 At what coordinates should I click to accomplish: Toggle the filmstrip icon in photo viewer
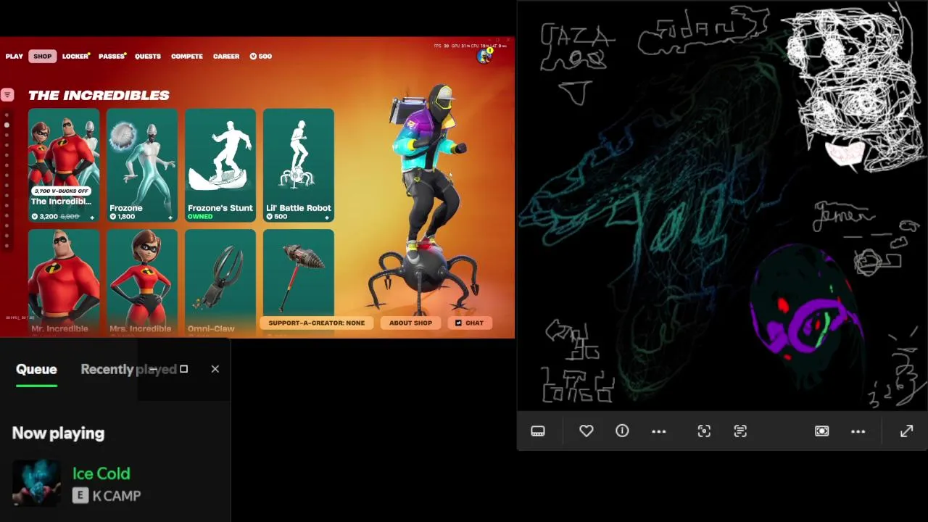click(538, 431)
